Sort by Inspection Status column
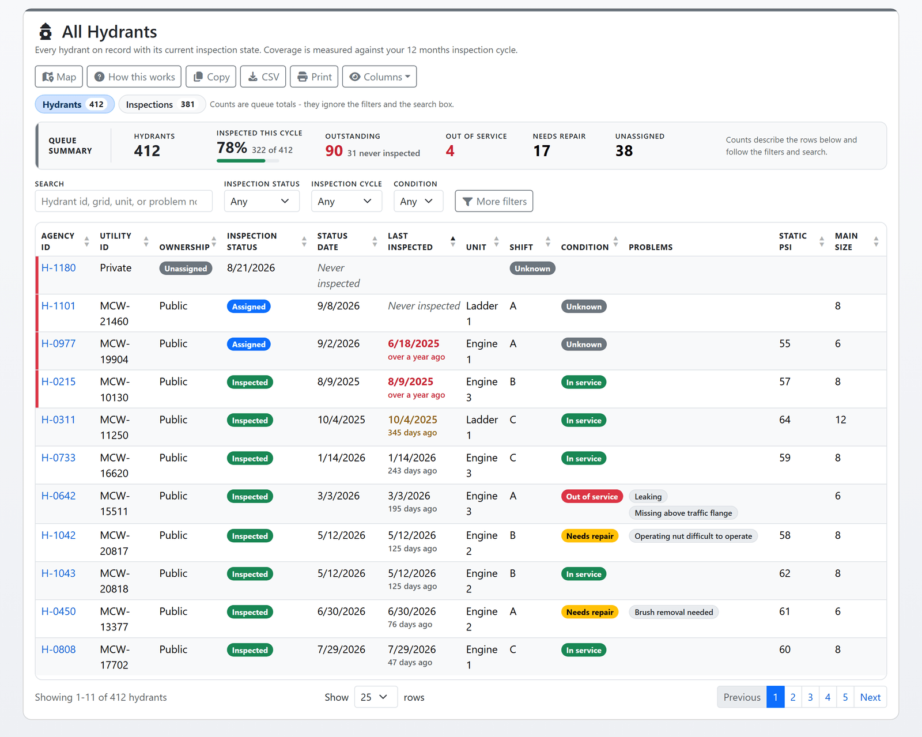Viewport: 922px width, 737px height. (x=266, y=241)
